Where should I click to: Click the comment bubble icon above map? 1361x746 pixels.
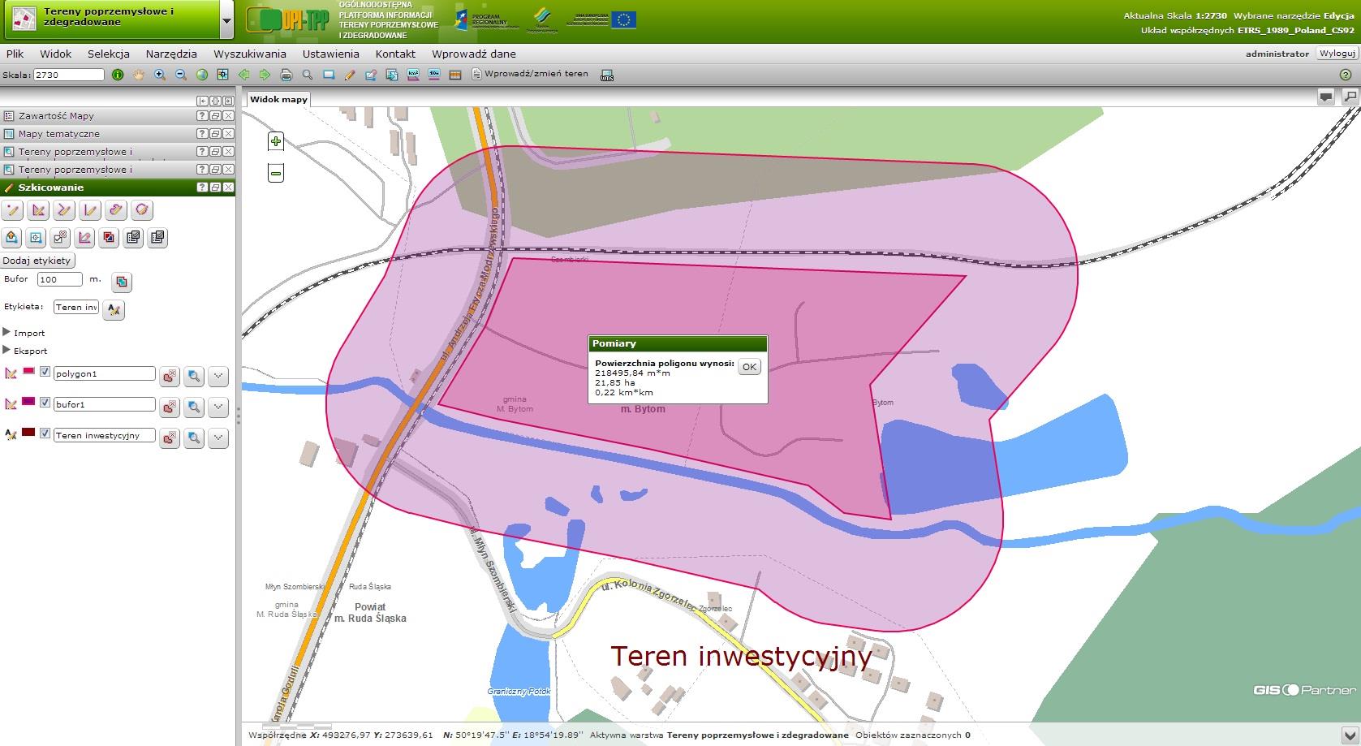tap(1326, 97)
